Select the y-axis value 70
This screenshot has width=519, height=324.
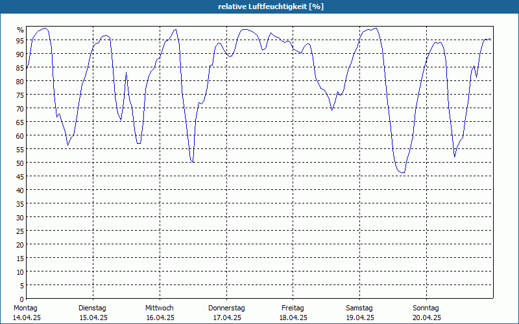click(x=20, y=109)
